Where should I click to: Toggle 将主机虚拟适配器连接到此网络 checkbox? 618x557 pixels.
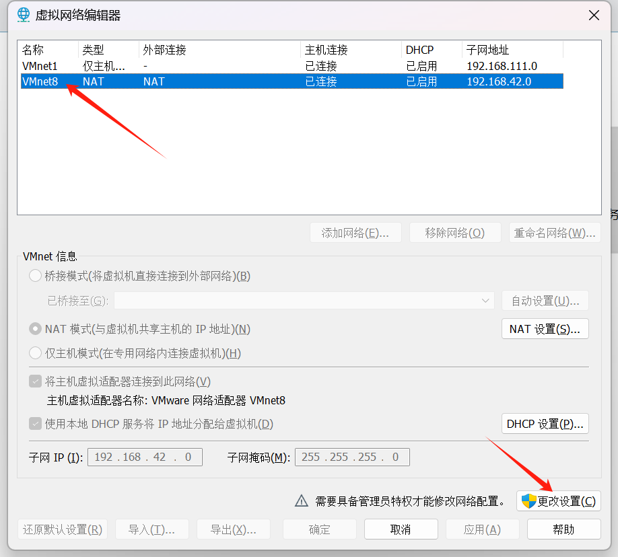point(36,381)
